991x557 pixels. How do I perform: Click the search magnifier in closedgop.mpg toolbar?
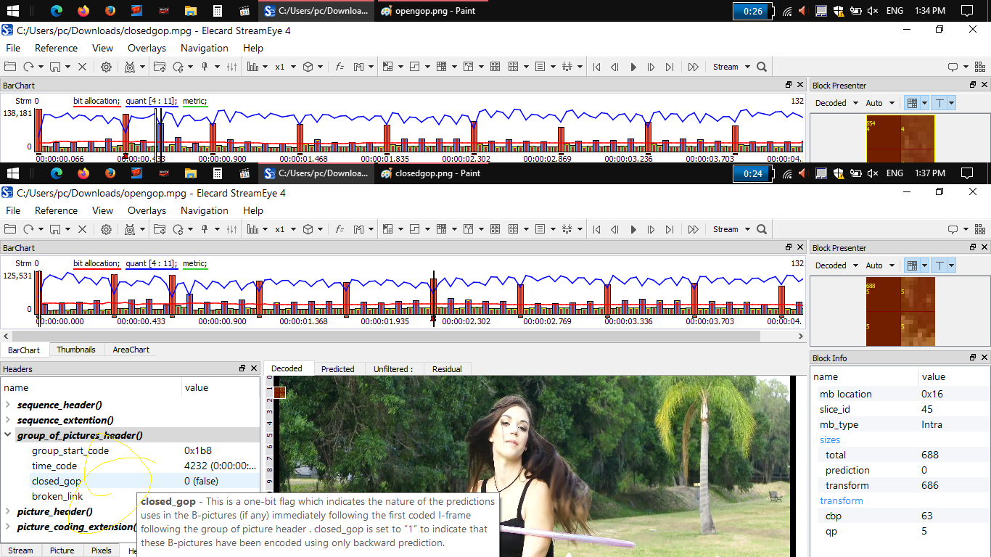point(762,67)
